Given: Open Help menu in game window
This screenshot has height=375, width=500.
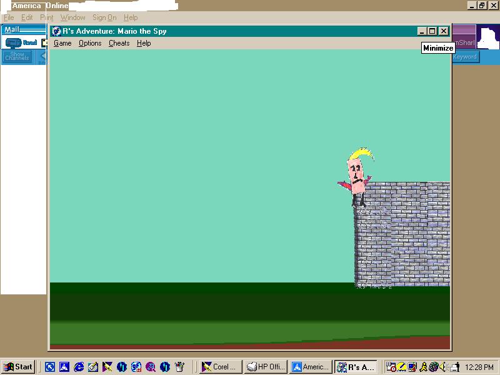Looking at the screenshot, I should [144, 43].
